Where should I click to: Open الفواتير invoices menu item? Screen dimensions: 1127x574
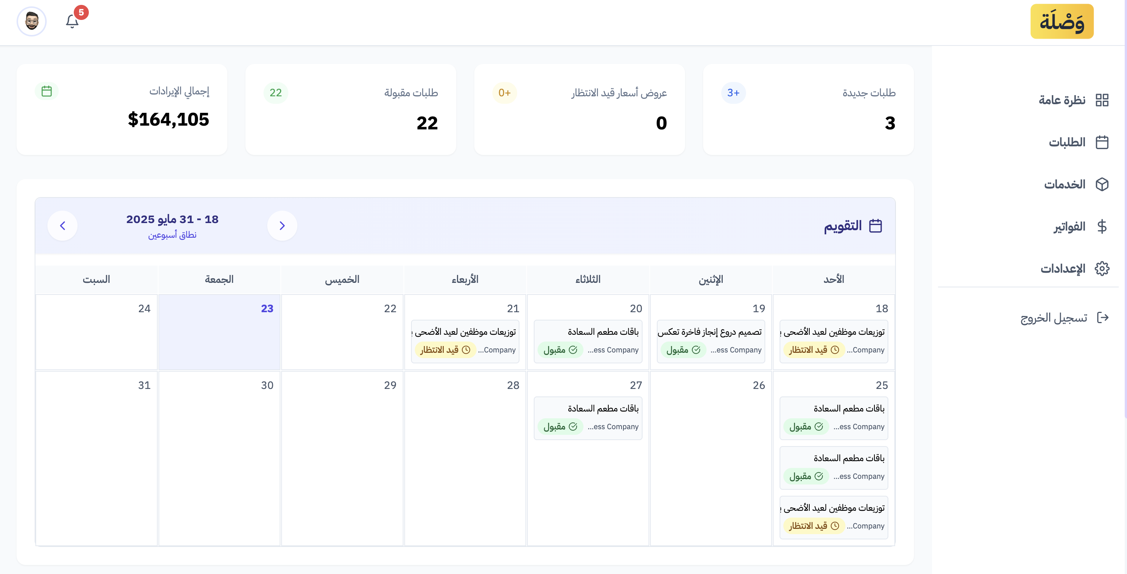coord(1069,226)
